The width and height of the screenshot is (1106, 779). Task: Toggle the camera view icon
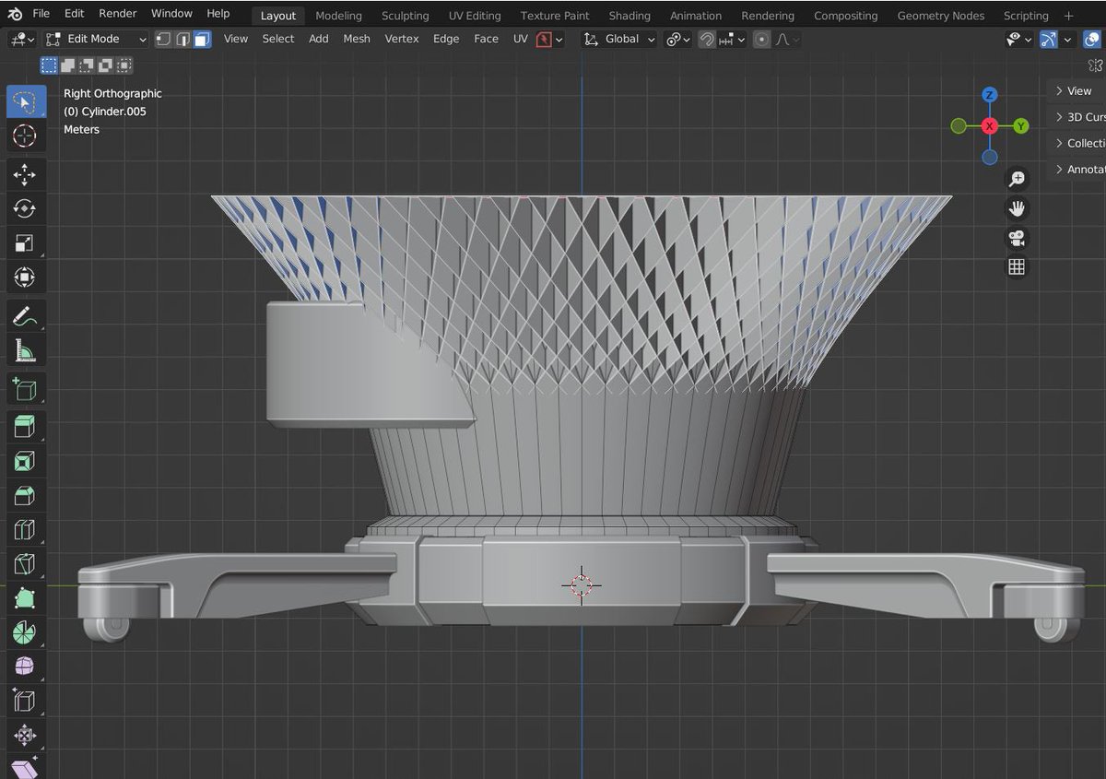click(x=1017, y=238)
